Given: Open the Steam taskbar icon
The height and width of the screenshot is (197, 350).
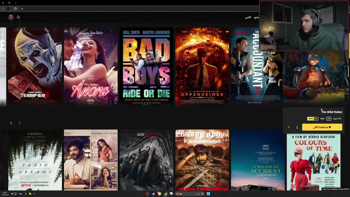Looking at the screenshot, I should tap(153, 194).
